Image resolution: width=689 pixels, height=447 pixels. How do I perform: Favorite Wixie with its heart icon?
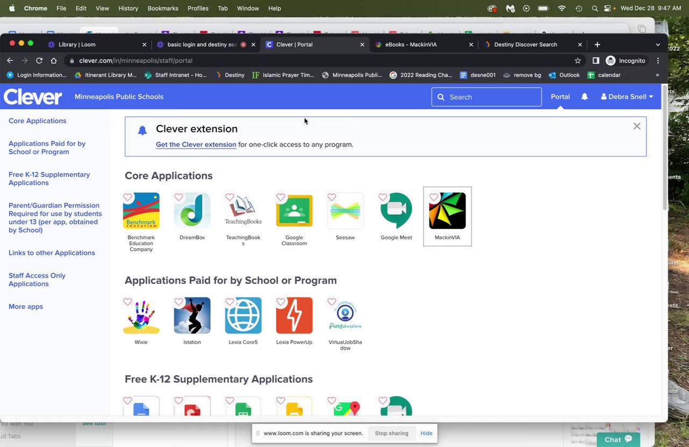pyautogui.click(x=128, y=302)
